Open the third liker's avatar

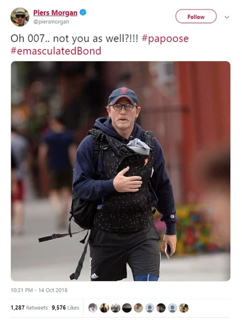pyautogui.click(x=116, y=308)
